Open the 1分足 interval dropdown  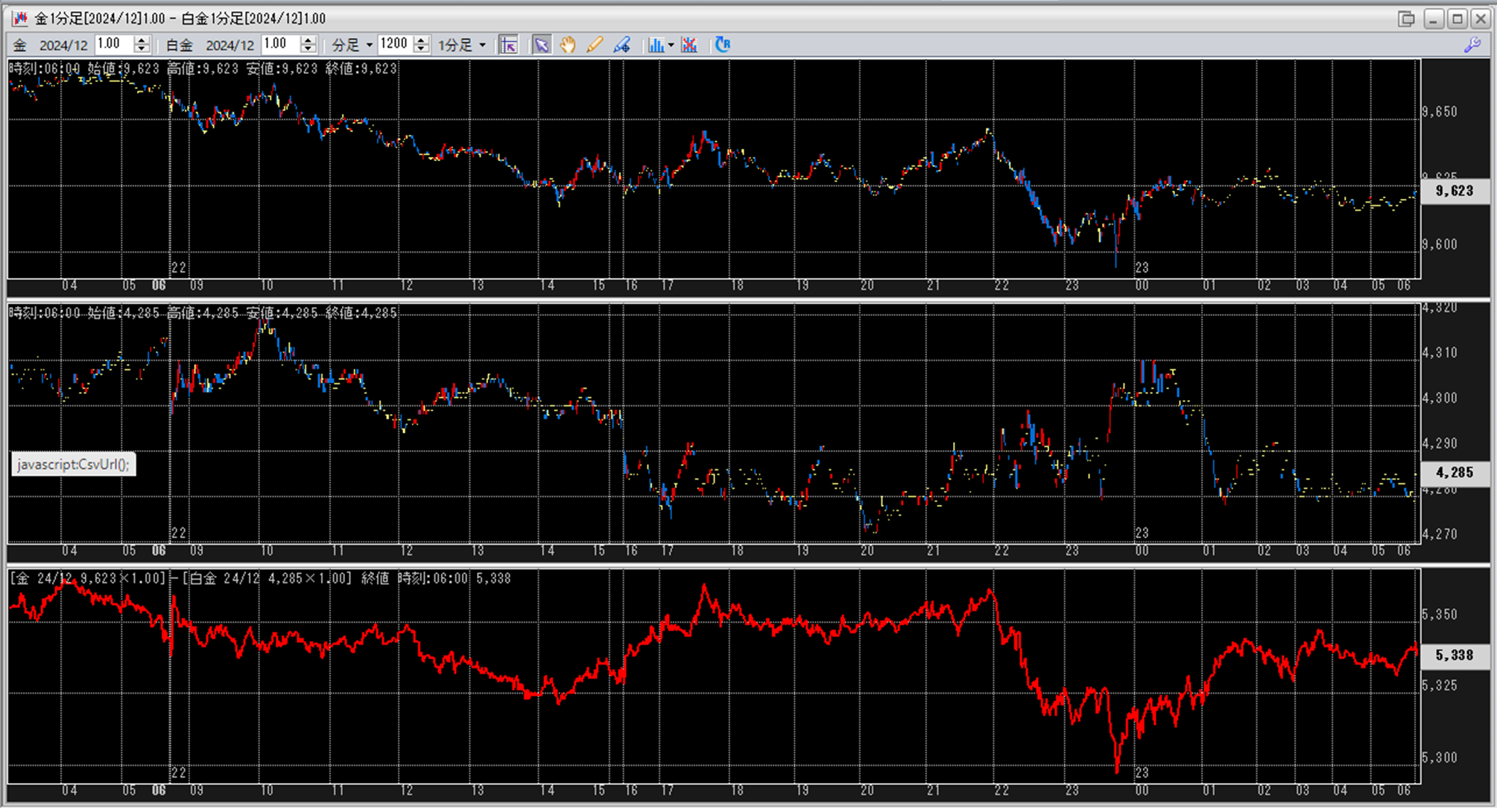pyautogui.click(x=482, y=45)
